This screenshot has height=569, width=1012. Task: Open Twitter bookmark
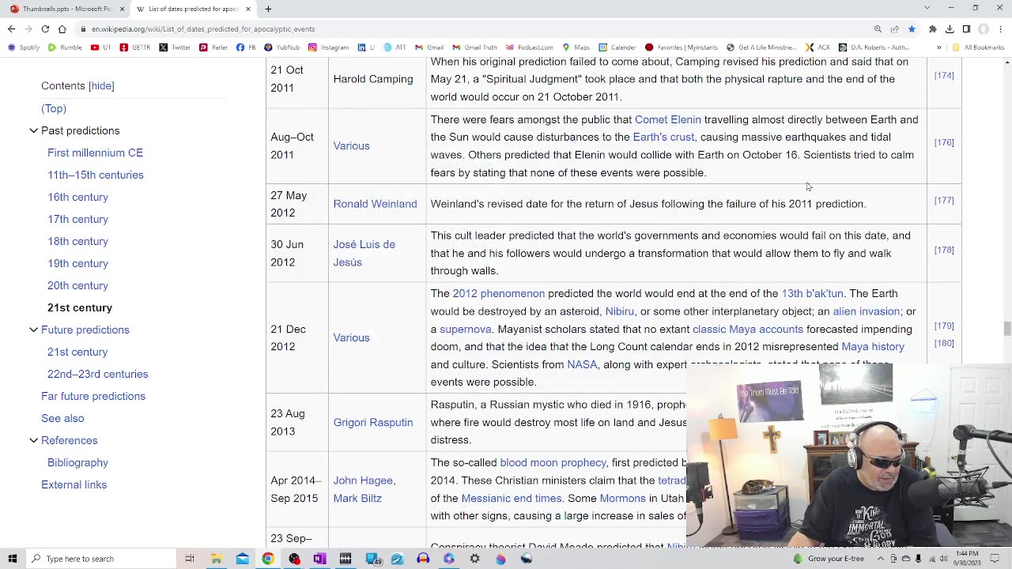pyautogui.click(x=175, y=47)
